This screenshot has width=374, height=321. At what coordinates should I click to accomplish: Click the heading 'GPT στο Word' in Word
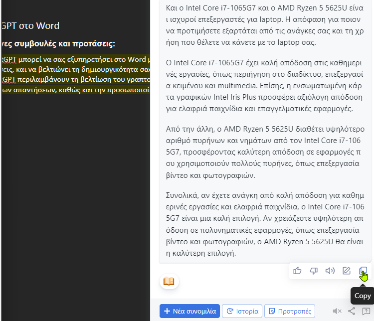30,26
